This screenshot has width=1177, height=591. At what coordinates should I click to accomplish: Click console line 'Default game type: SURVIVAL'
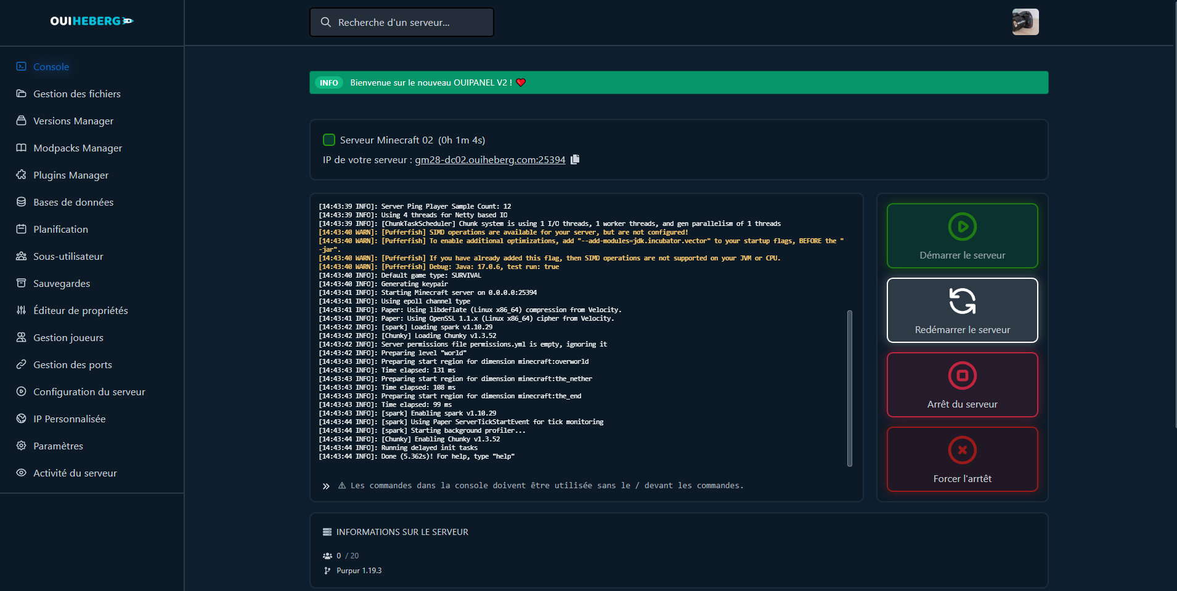(x=400, y=275)
